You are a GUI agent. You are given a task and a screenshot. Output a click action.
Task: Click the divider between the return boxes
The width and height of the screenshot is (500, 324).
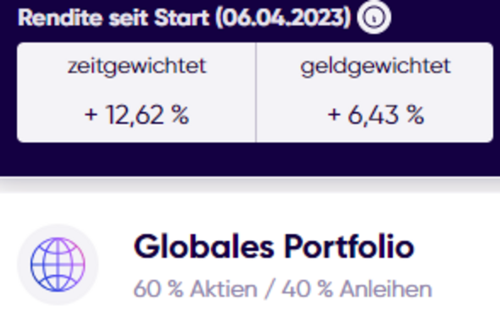[x=256, y=92]
